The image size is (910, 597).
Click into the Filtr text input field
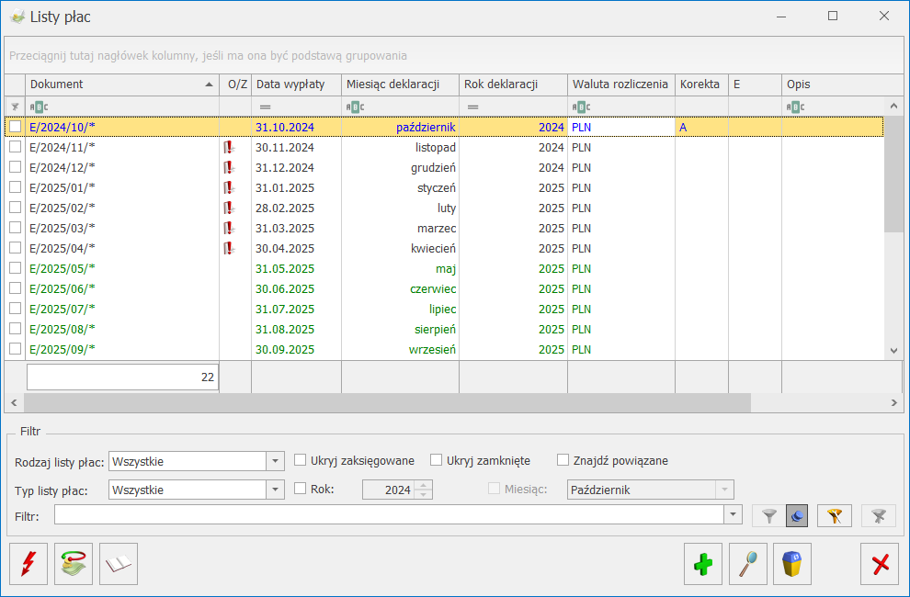(x=389, y=514)
